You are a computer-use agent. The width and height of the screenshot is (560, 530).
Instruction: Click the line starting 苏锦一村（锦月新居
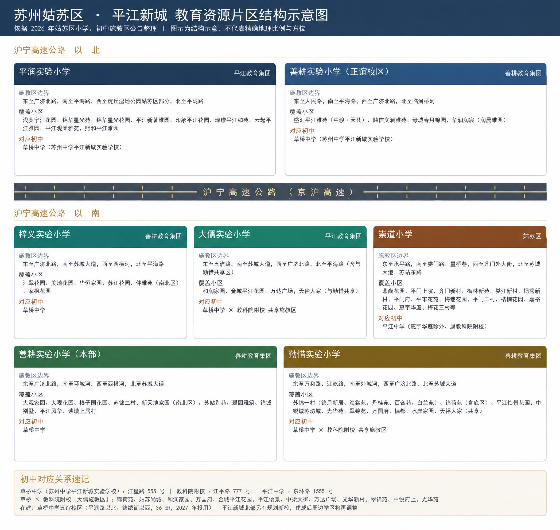(417, 403)
